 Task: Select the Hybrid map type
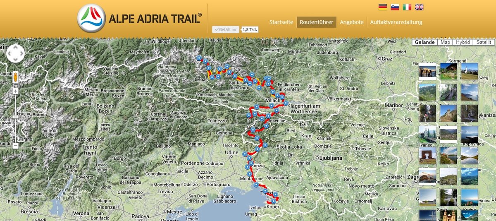point(463,42)
